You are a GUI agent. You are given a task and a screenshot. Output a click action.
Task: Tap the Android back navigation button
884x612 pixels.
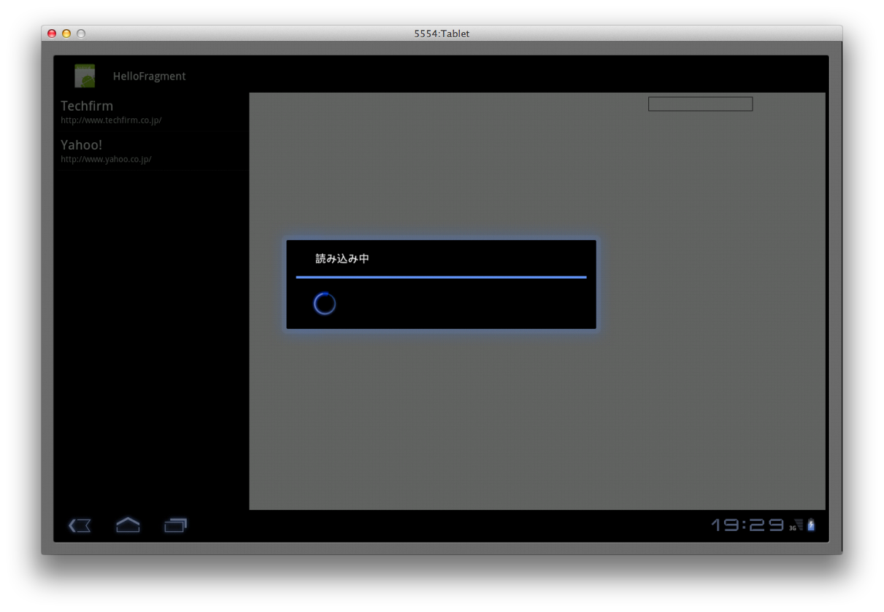click(x=80, y=525)
